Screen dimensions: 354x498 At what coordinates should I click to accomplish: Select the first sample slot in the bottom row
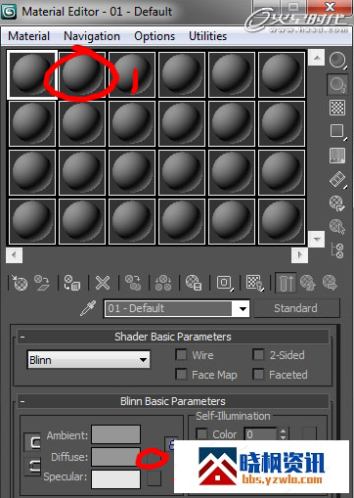(x=32, y=221)
